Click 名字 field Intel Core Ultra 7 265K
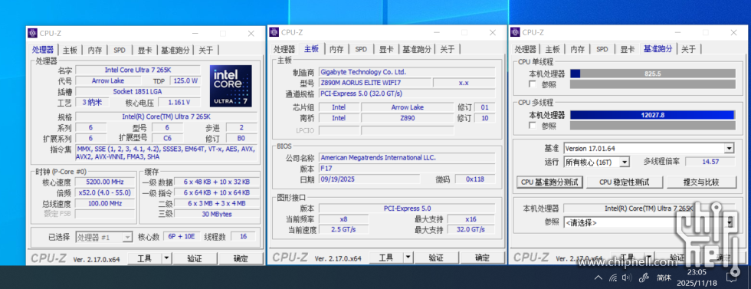The width and height of the screenshot is (751, 289). pos(138,70)
